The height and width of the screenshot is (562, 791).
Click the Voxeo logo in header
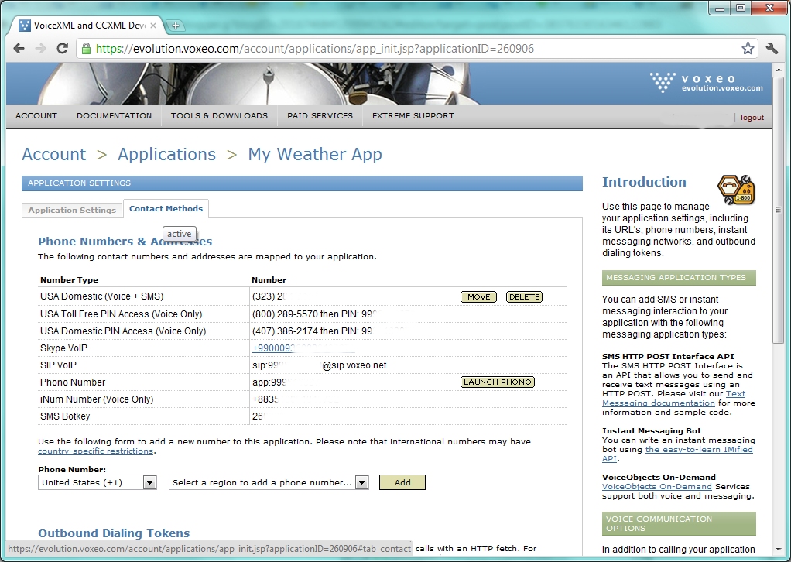706,82
